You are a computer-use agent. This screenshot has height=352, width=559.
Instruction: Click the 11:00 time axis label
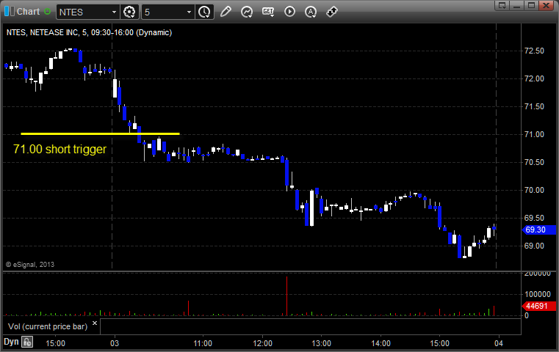203,343
